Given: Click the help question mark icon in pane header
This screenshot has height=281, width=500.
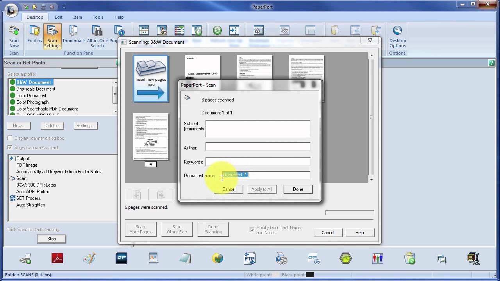Looking at the screenshot, I should tap(492, 63).
